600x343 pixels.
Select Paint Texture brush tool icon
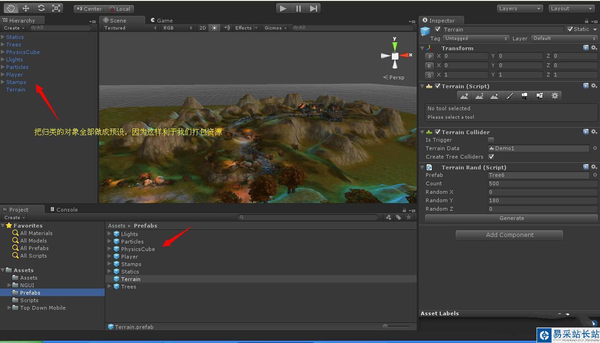(509, 96)
